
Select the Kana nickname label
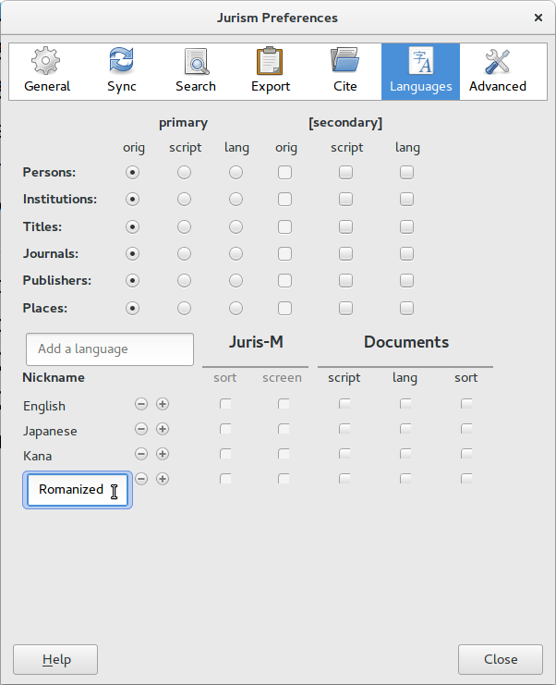point(38,456)
